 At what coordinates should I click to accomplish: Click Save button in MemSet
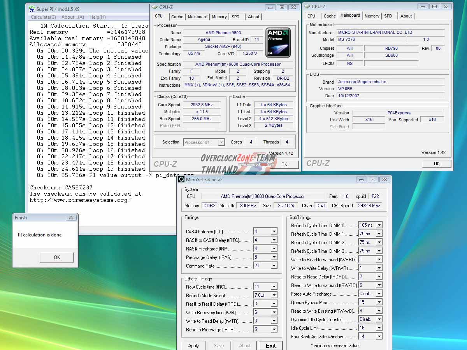coord(219,345)
